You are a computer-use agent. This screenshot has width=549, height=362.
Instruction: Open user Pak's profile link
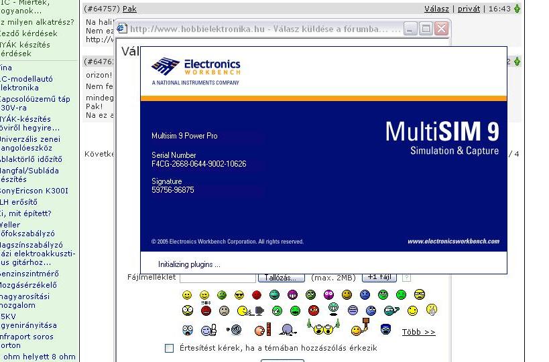coord(129,9)
